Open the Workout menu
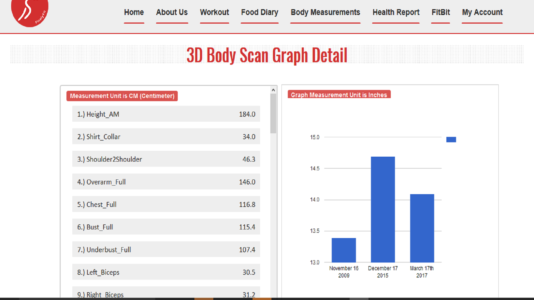534x300 pixels. point(214,12)
